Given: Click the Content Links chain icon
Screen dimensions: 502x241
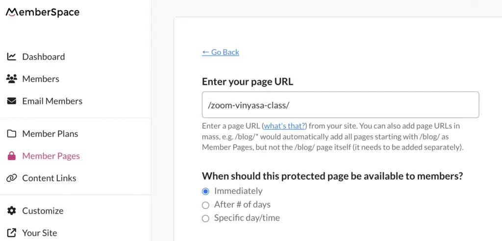Looking at the screenshot, I should (x=12, y=178).
